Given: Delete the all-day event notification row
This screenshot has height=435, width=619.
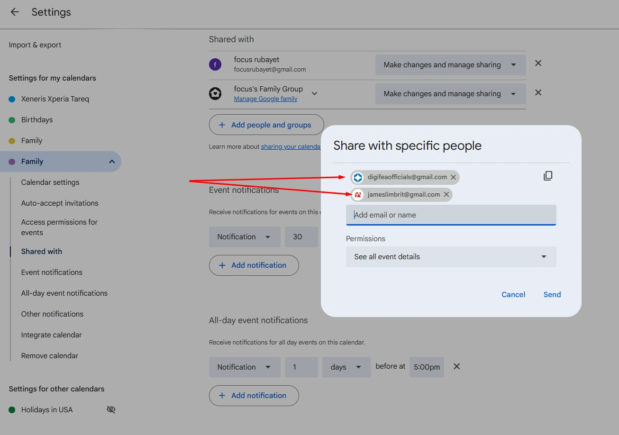Looking at the screenshot, I should (456, 367).
